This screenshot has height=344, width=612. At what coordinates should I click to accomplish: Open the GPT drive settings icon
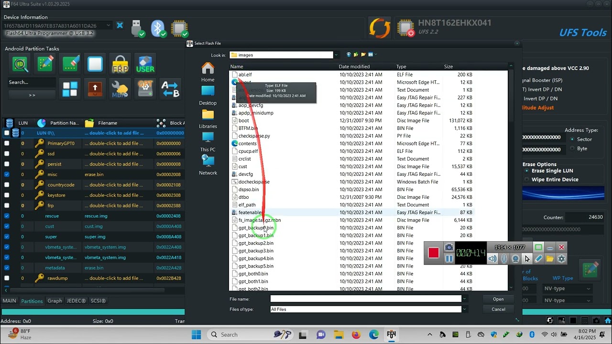click(x=145, y=89)
